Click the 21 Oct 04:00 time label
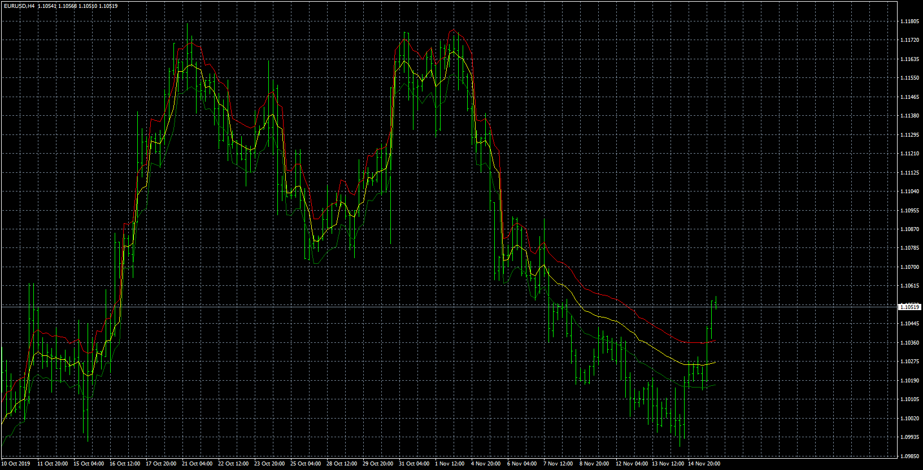This screenshot has height=470, width=923. [x=197, y=464]
